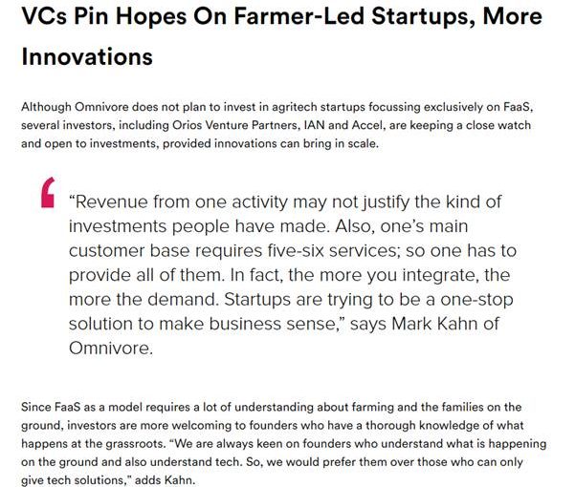Click 'Omnivore' in the first paragraph

101,107
